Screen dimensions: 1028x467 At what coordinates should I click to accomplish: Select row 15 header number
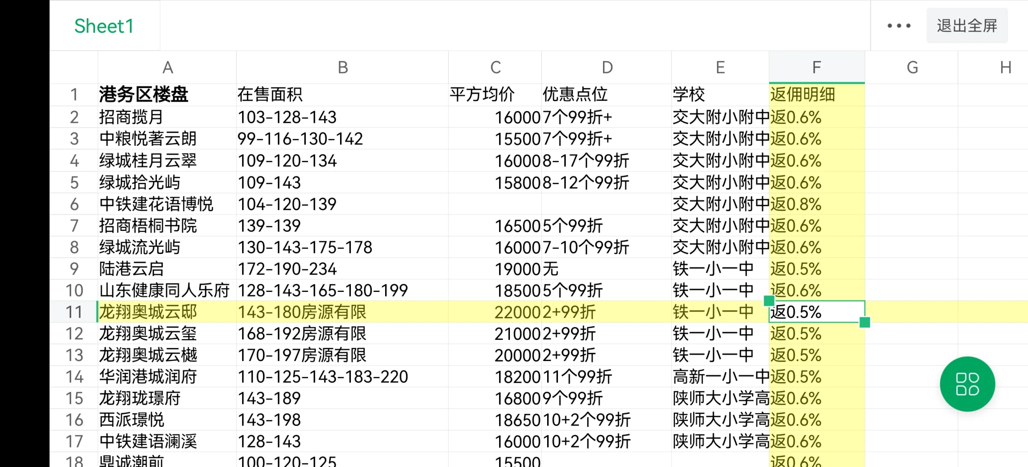[74, 398]
